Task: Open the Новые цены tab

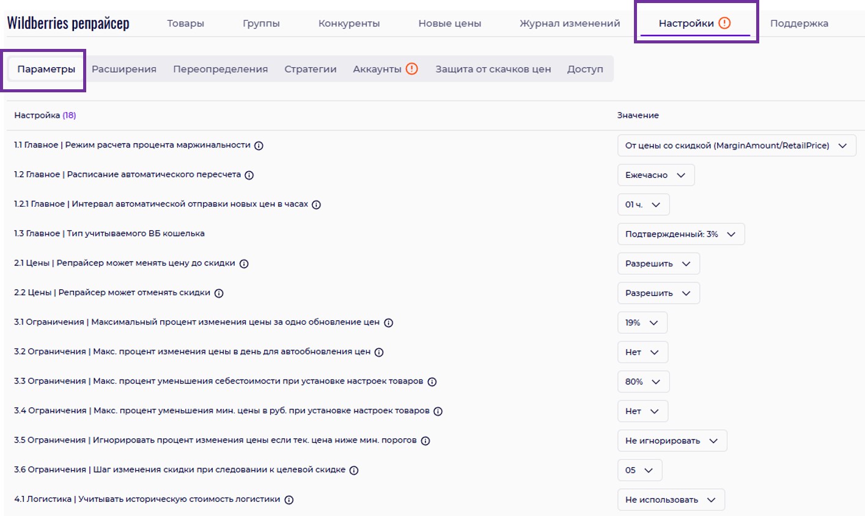Action: click(449, 23)
